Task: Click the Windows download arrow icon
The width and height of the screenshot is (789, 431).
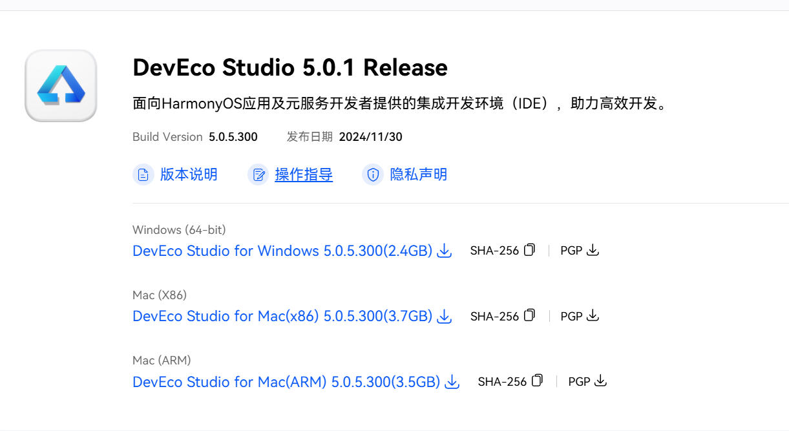Action: 445,251
